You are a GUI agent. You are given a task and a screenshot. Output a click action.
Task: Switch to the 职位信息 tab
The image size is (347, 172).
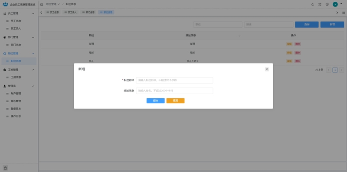coord(106,13)
